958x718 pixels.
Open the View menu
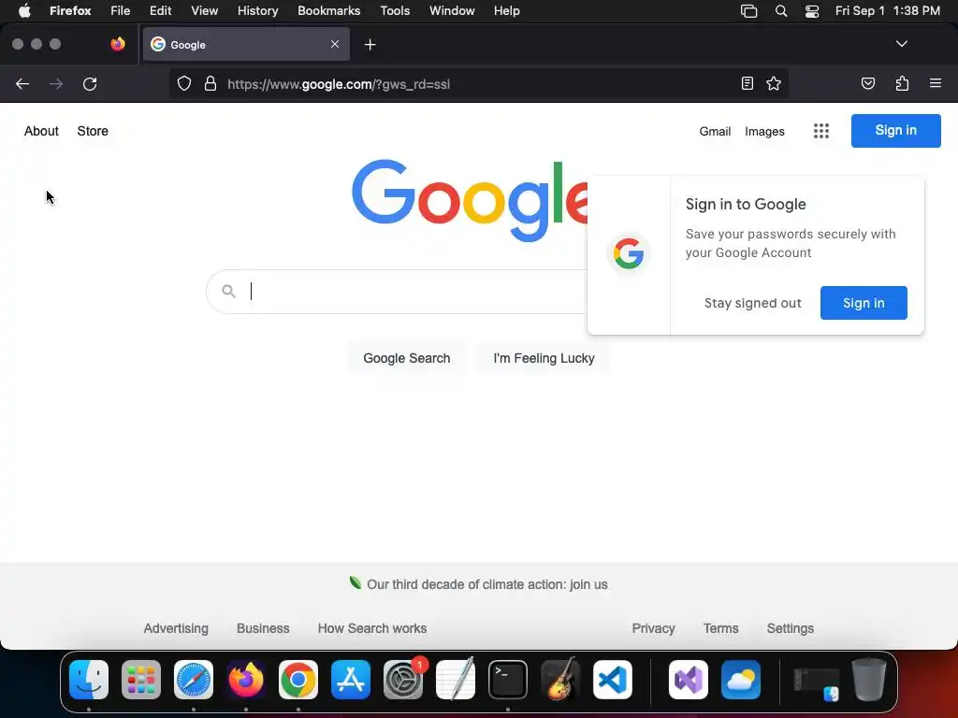[x=204, y=10]
